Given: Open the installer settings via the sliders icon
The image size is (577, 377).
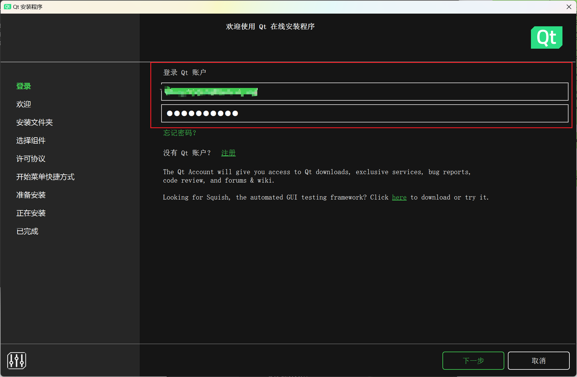Looking at the screenshot, I should click(16, 360).
